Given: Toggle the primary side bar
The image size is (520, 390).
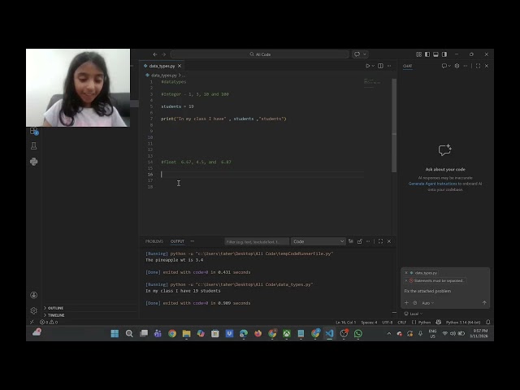Looking at the screenshot, I should (427, 54).
